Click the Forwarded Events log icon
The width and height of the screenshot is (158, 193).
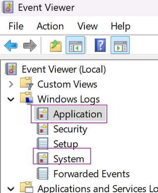click(42, 173)
